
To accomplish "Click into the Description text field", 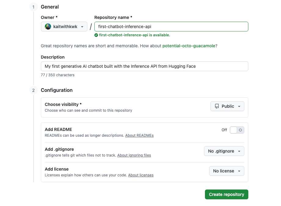I will [x=144, y=66].
